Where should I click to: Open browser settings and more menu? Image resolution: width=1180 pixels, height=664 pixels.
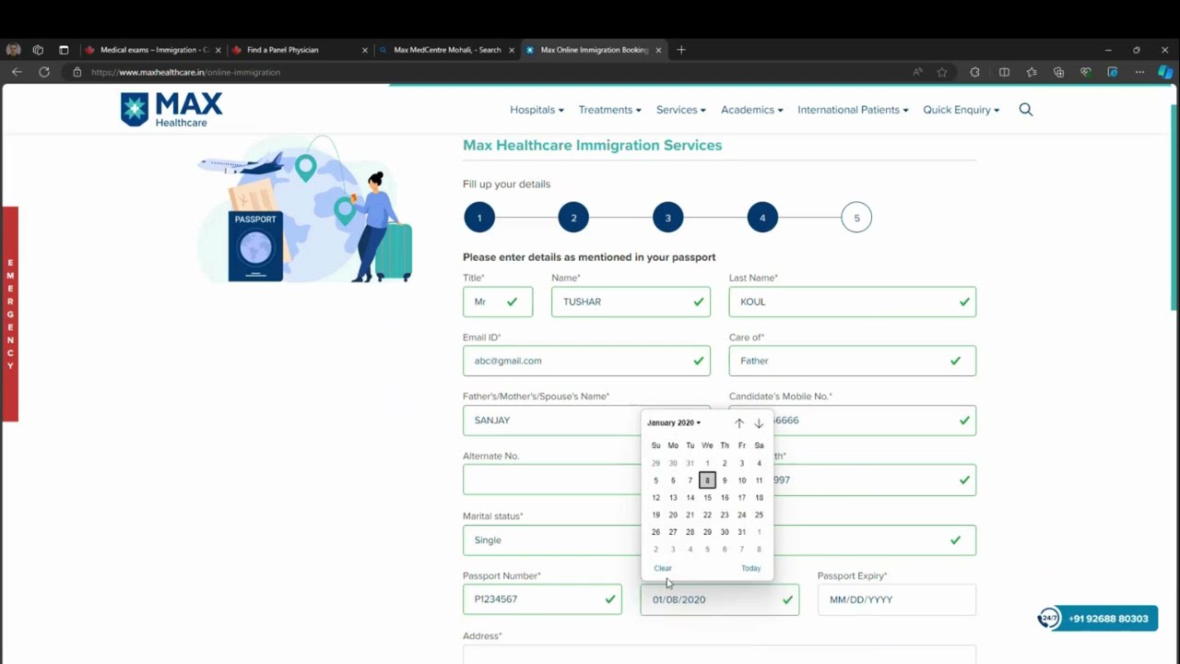(1140, 72)
